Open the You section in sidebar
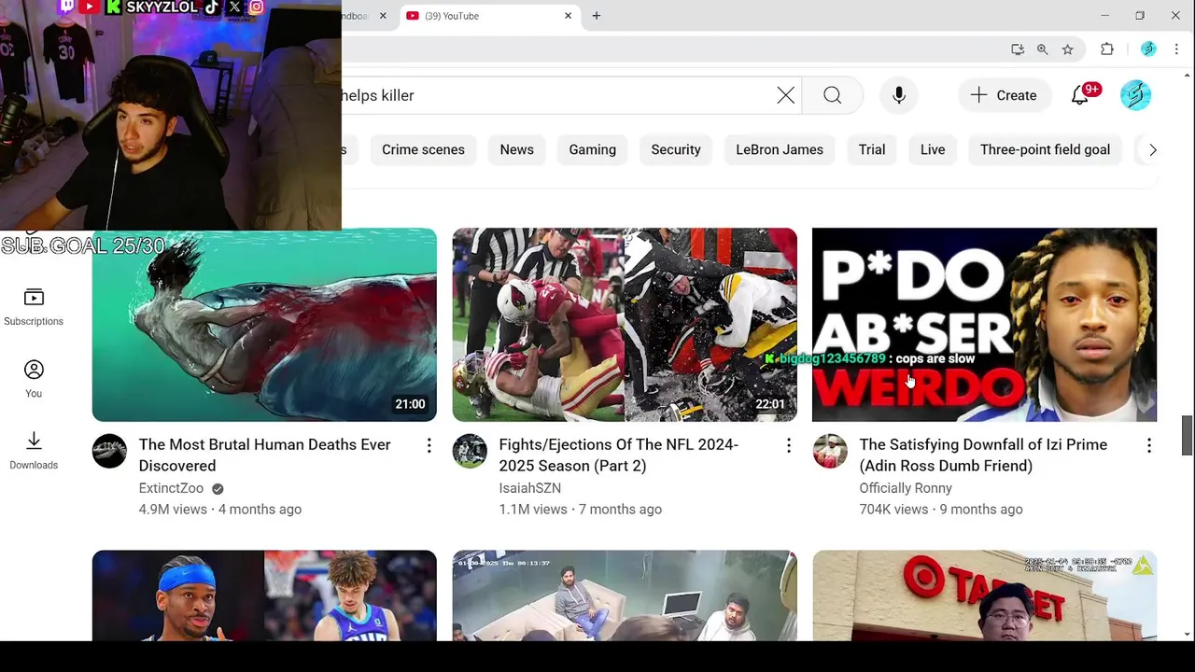Screen dimensions: 1195x672 (x=34, y=379)
